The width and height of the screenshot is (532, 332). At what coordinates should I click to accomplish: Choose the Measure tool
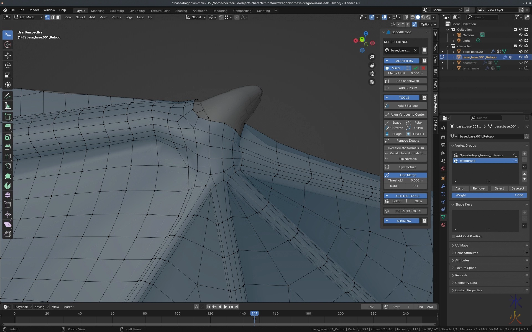[x=8, y=106]
